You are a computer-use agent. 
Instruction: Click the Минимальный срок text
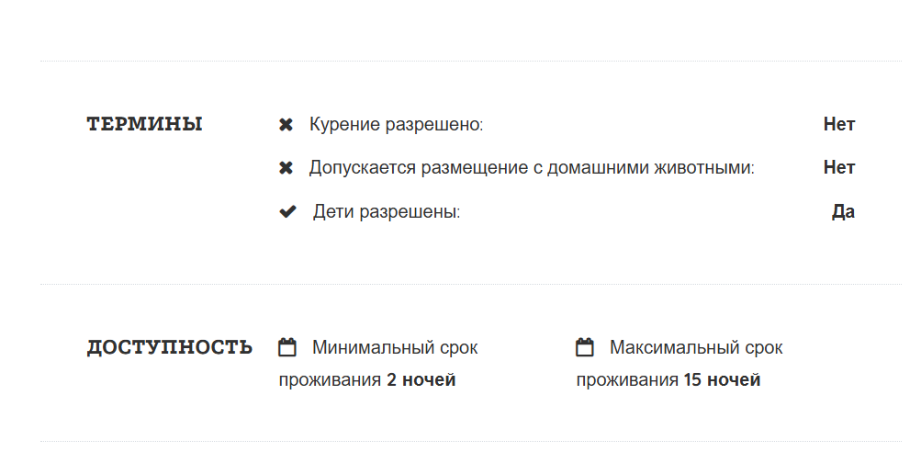click(x=395, y=348)
